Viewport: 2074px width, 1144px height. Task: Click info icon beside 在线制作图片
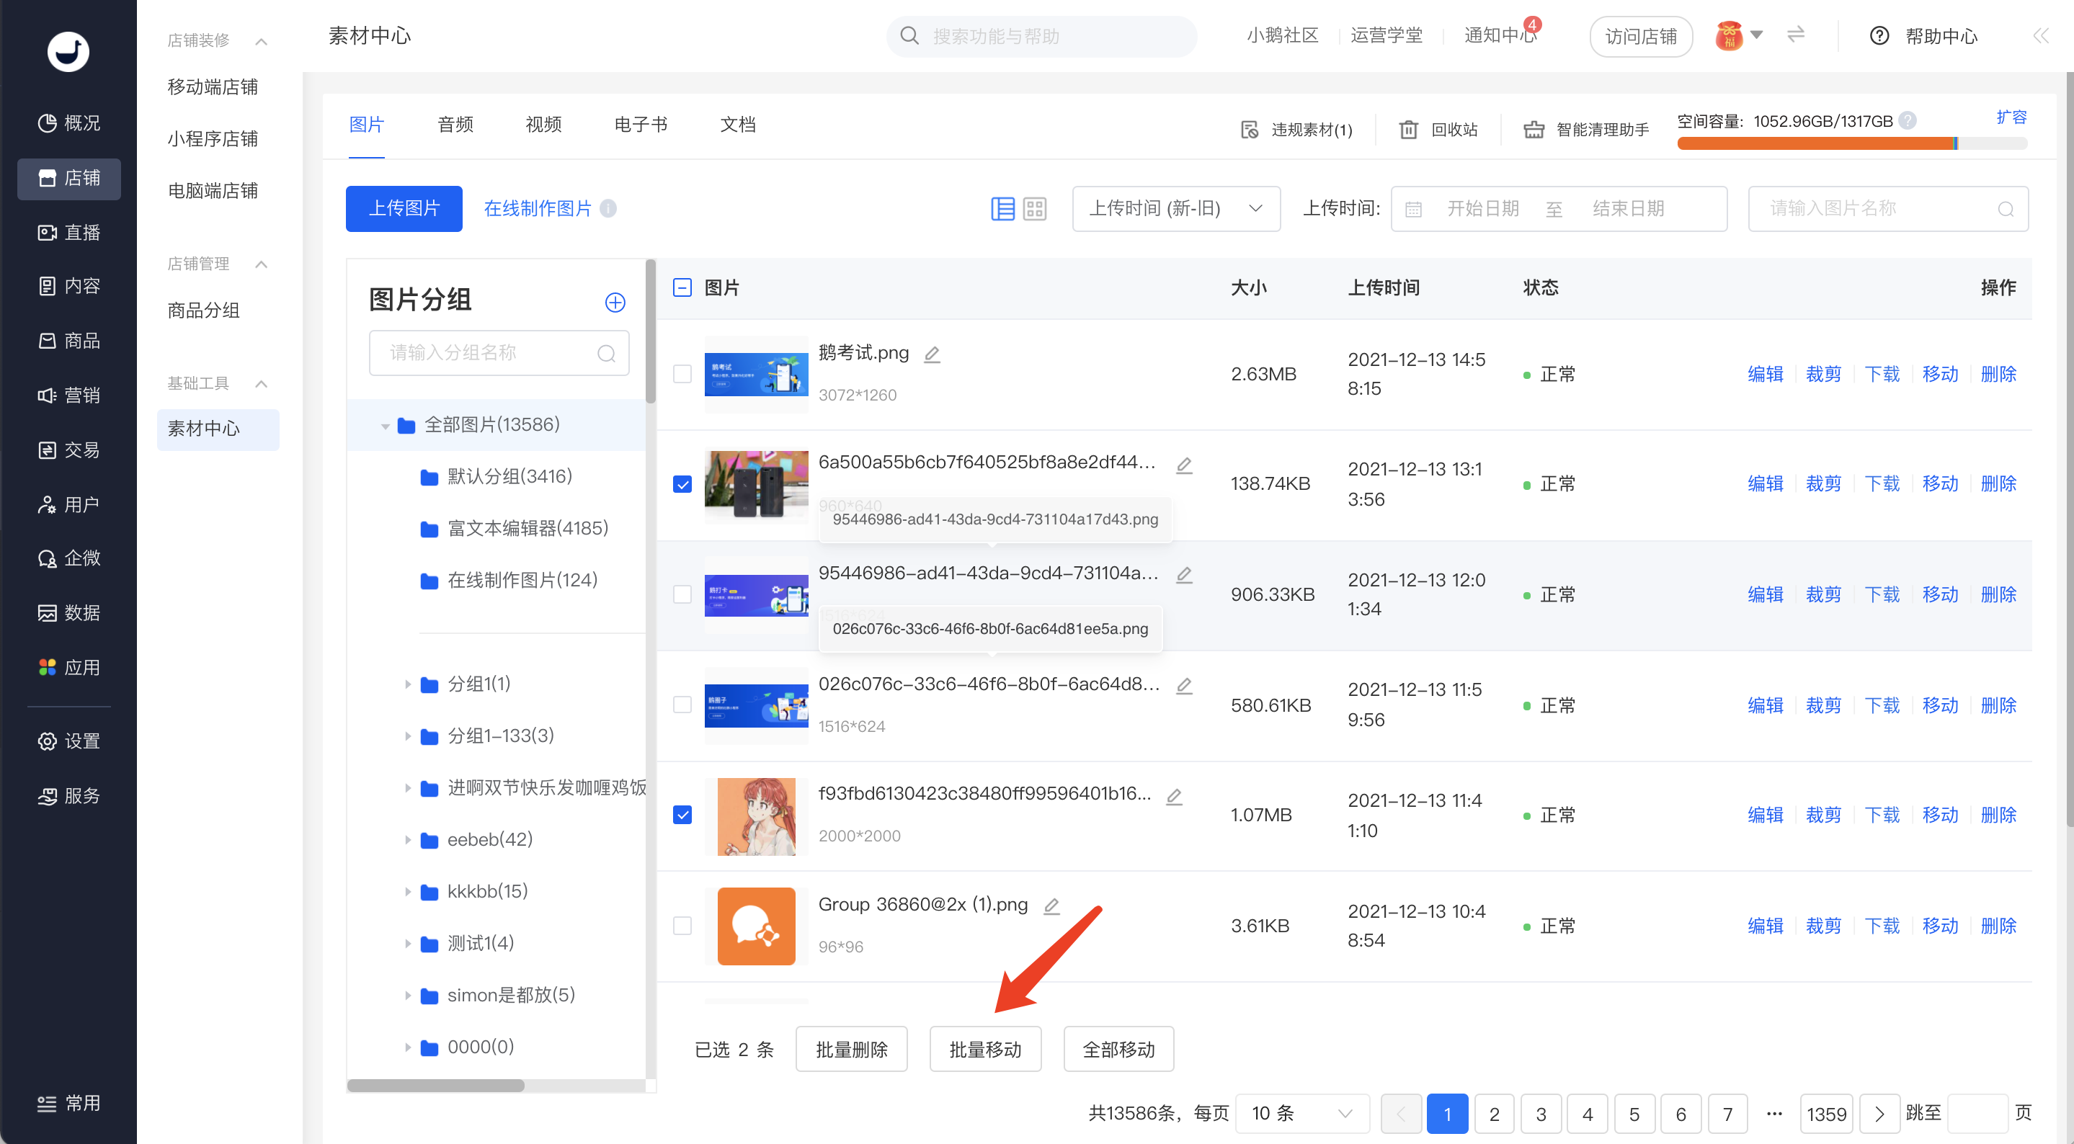tap(609, 208)
